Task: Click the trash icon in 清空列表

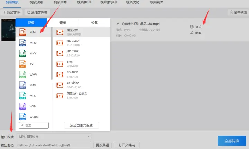Action: [x=232, y=12]
